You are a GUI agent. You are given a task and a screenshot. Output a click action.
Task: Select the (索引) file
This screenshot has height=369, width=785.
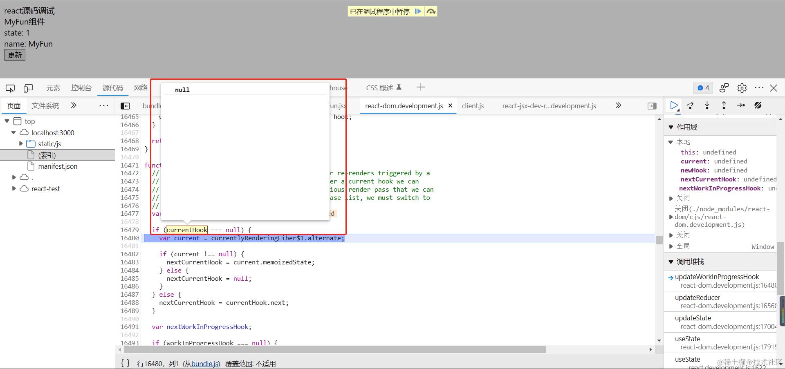coord(47,155)
